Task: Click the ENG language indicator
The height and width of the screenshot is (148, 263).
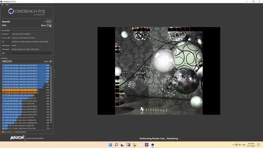Action: [244, 145]
